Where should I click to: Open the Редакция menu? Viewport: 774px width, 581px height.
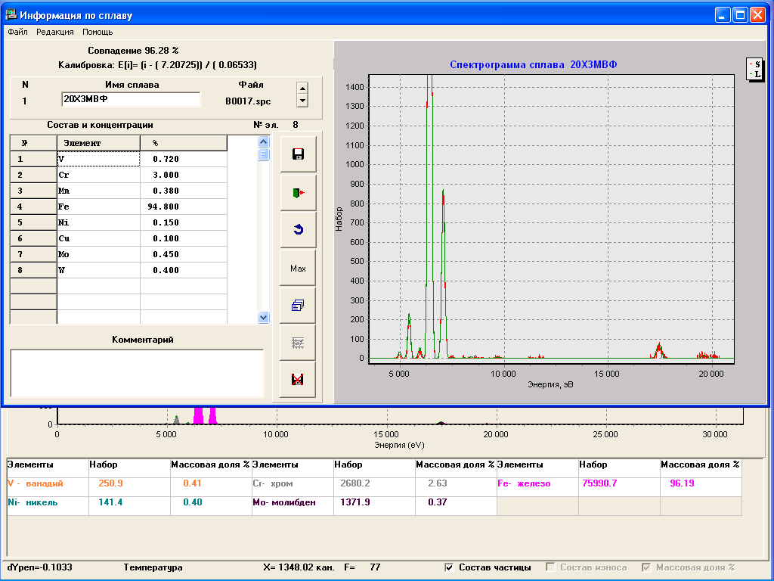click(55, 32)
